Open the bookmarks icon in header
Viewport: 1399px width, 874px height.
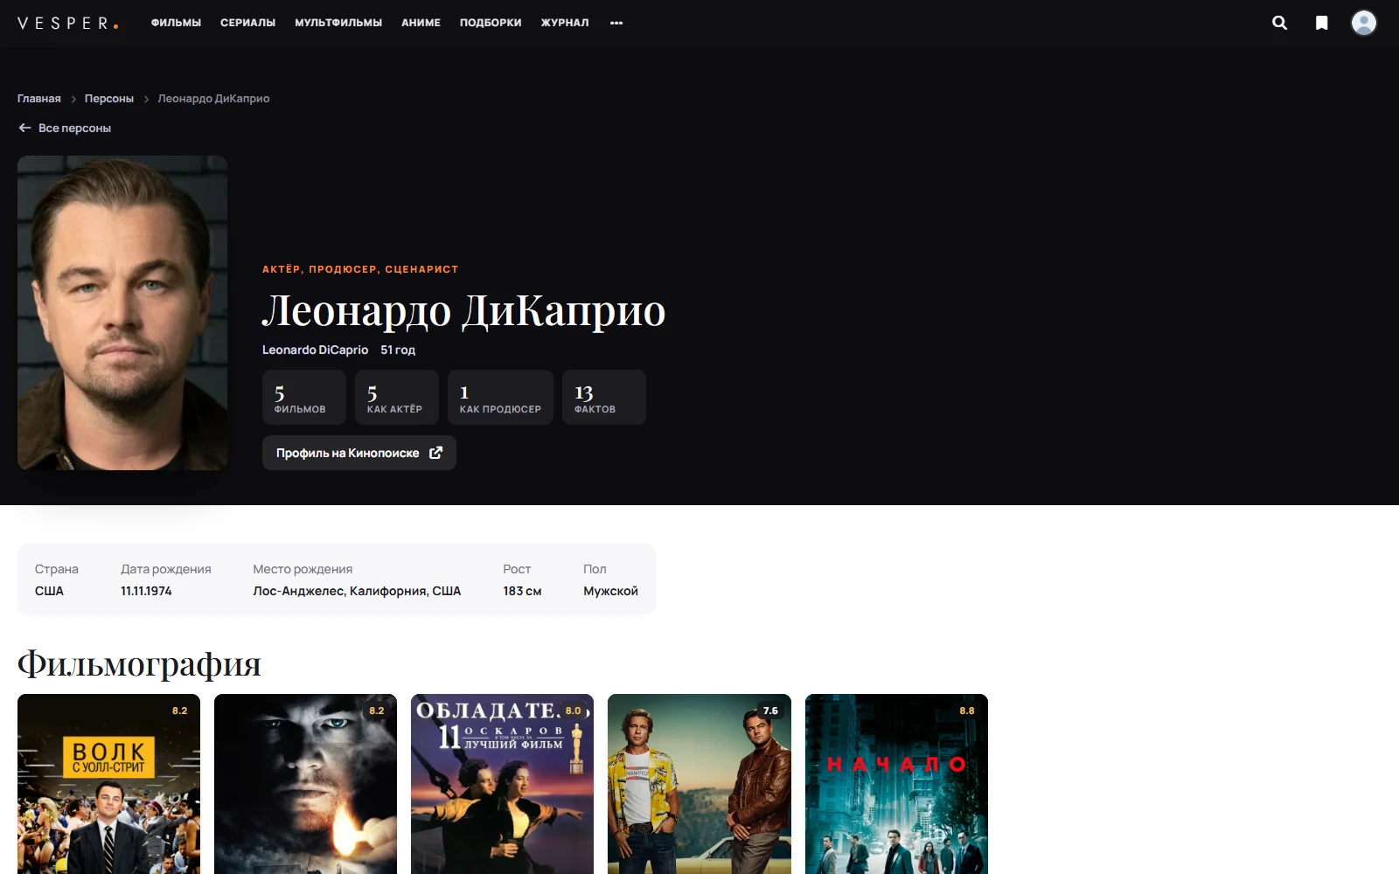point(1321,23)
